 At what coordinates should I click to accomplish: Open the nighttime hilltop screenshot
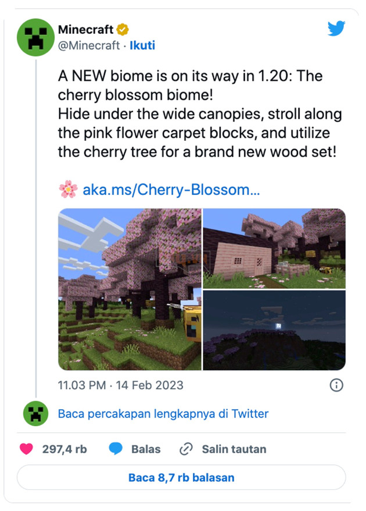[x=274, y=330]
